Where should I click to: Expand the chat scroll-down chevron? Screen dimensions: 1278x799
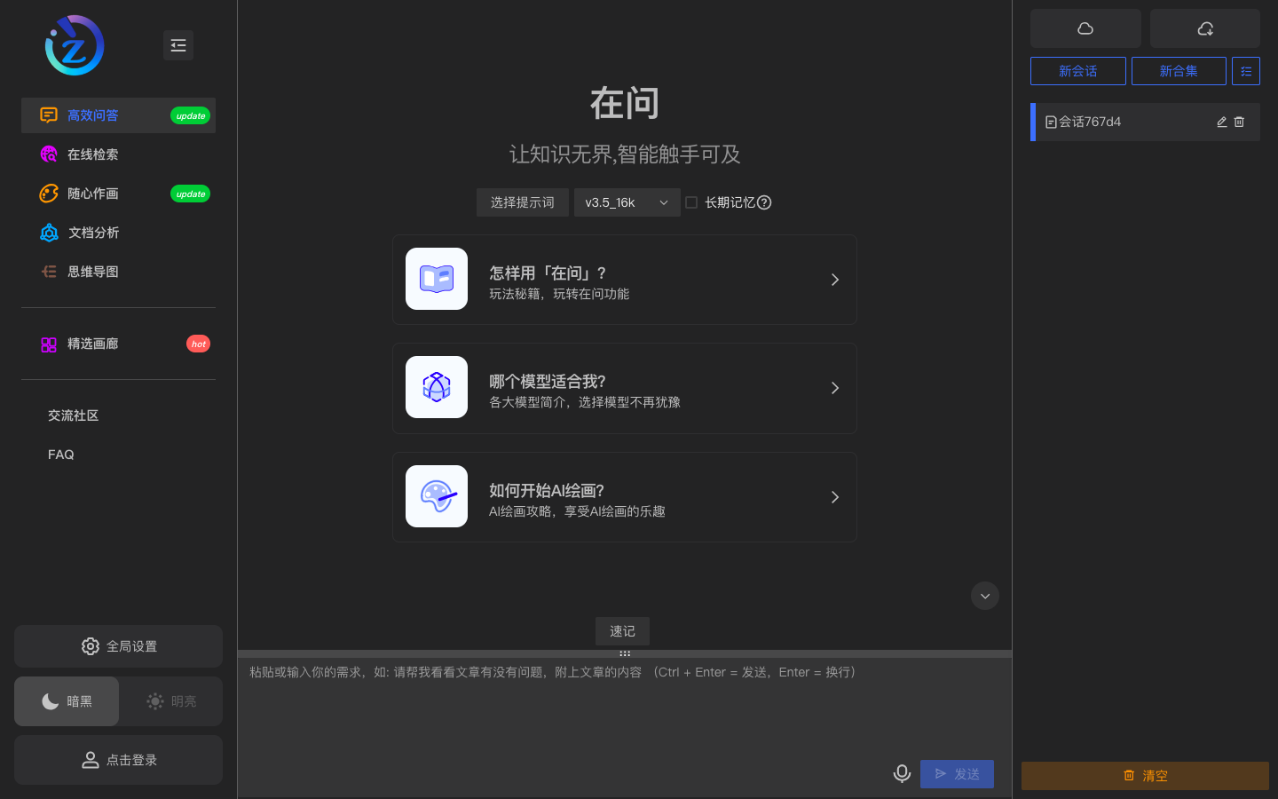point(984,596)
